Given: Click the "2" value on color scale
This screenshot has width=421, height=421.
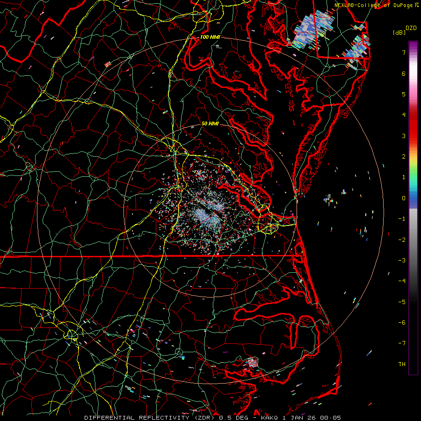Looking at the screenshot, I should [x=404, y=157].
